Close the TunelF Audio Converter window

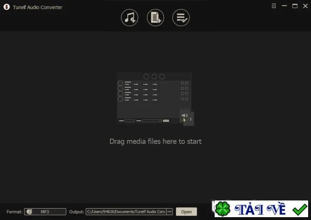point(305,6)
